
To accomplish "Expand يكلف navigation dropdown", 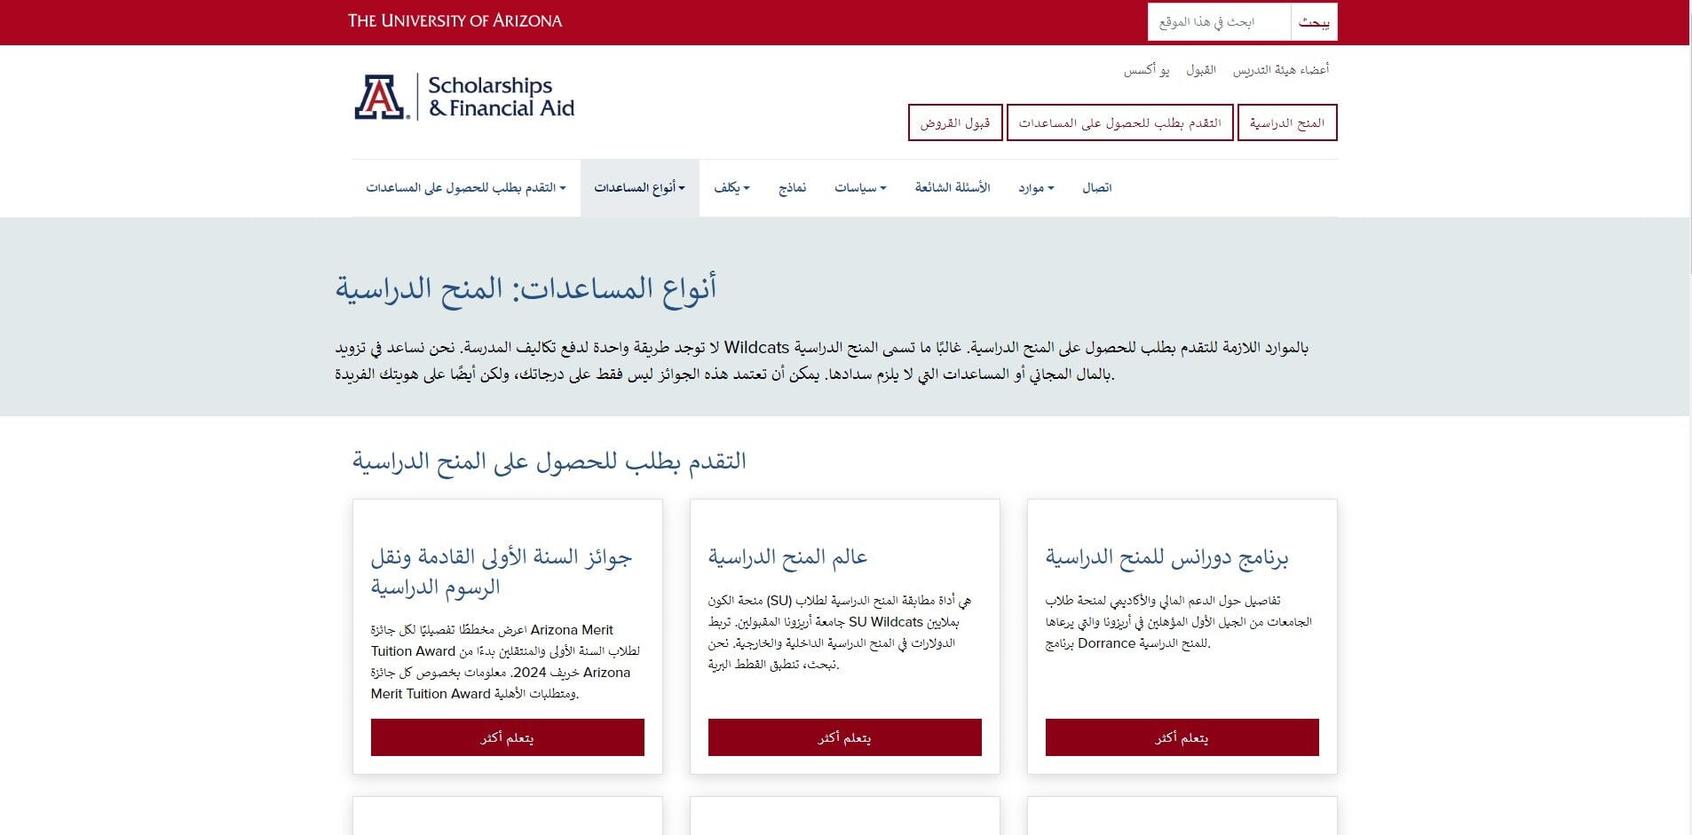I will 732,188.
